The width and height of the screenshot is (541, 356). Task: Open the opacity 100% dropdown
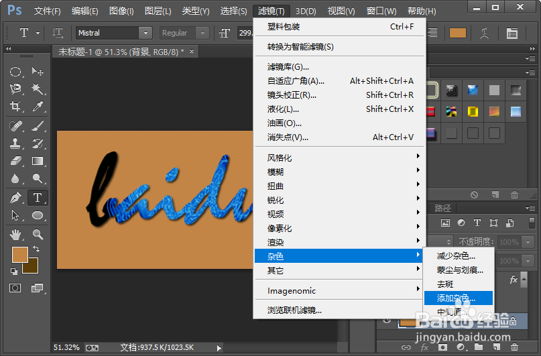[528, 242]
